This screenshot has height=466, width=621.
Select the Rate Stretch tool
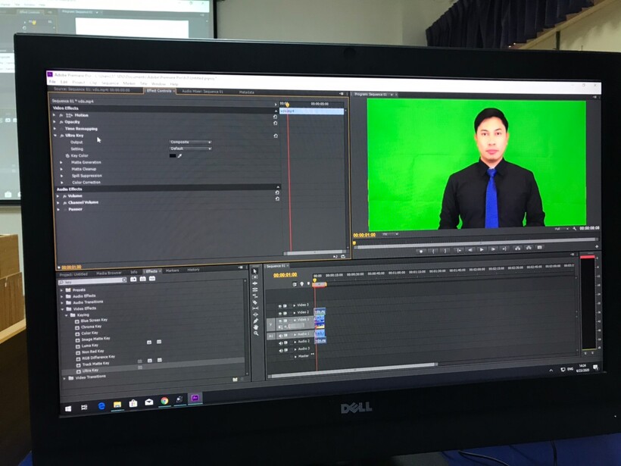[255, 296]
